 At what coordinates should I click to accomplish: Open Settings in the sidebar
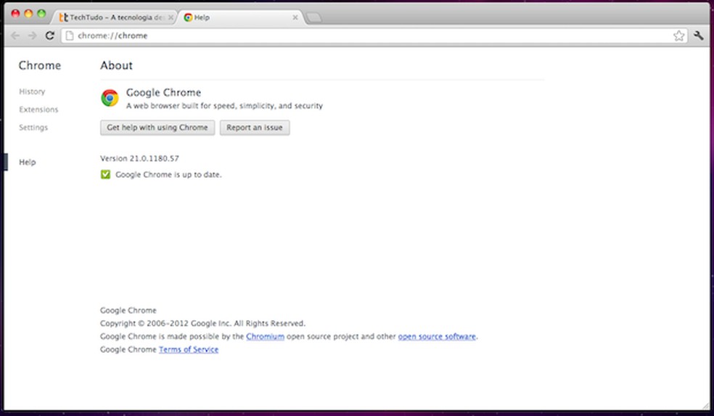pos(33,128)
